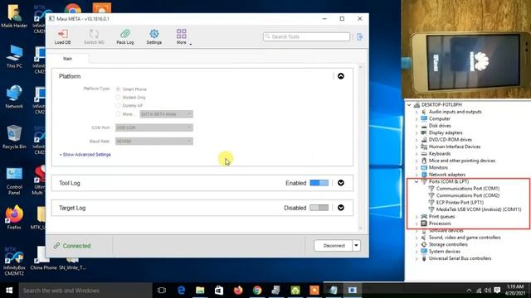Launch Chrome from the taskbar
Viewport: 531px width, 298px height.
coord(257,291)
